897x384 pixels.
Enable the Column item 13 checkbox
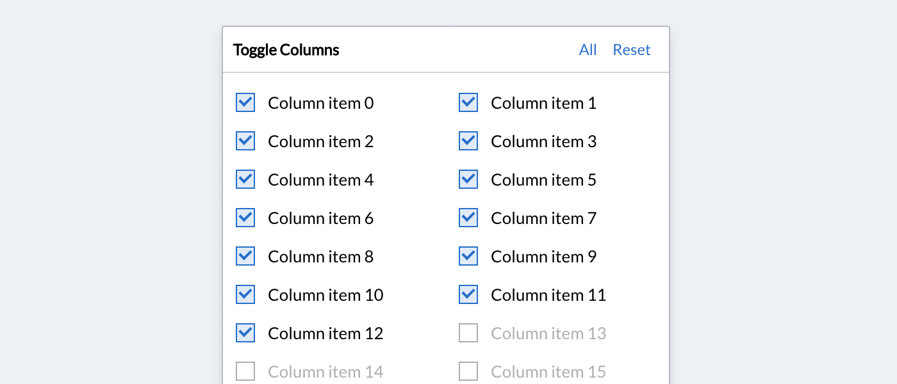click(468, 333)
